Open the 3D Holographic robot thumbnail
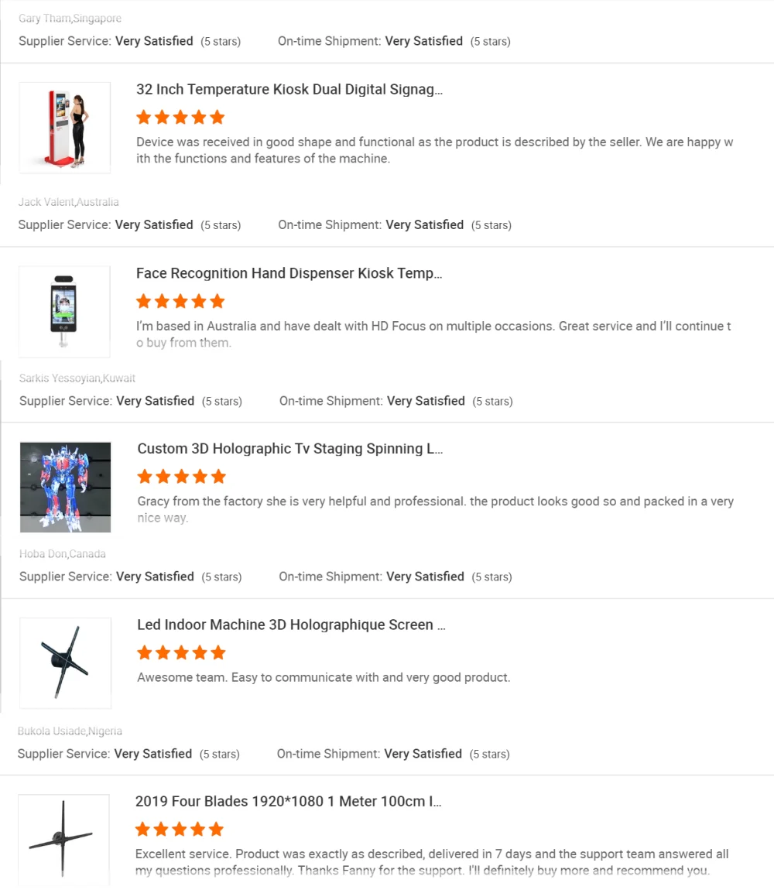 (x=66, y=487)
